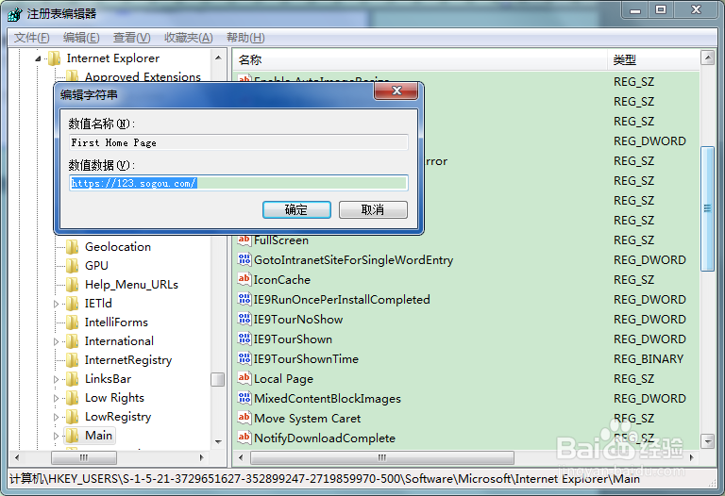Click the LowRegistry folder icon
Image resolution: width=725 pixels, height=496 pixels.
(72, 418)
